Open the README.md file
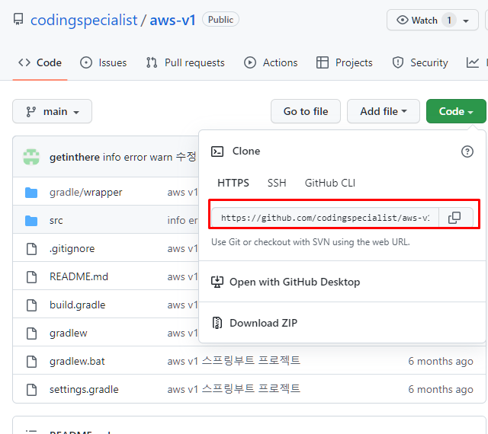Screen dimensions: 488x434 [x=79, y=276]
